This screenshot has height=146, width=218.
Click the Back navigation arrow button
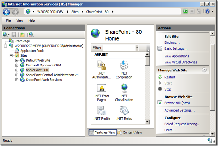tap(7, 12)
